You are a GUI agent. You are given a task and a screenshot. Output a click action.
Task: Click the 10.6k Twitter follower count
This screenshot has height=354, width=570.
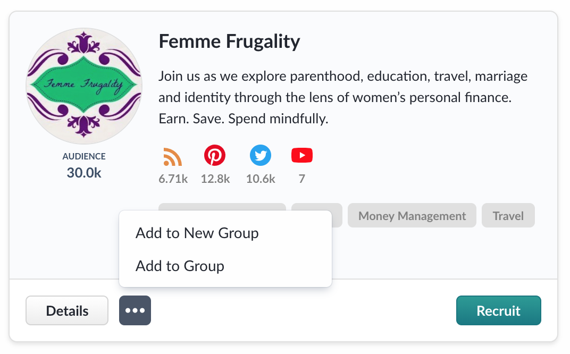pyautogui.click(x=261, y=179)
